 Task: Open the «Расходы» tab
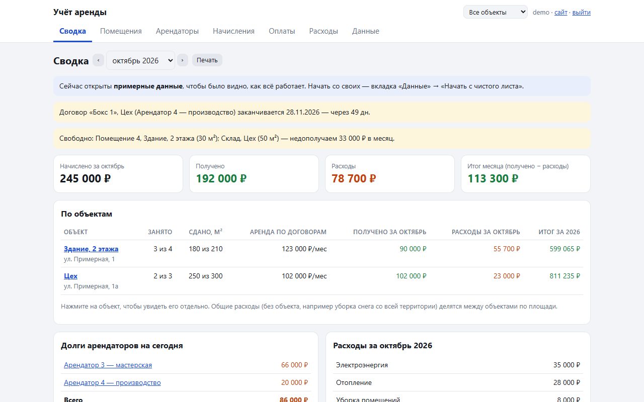(x=324, y=31)
